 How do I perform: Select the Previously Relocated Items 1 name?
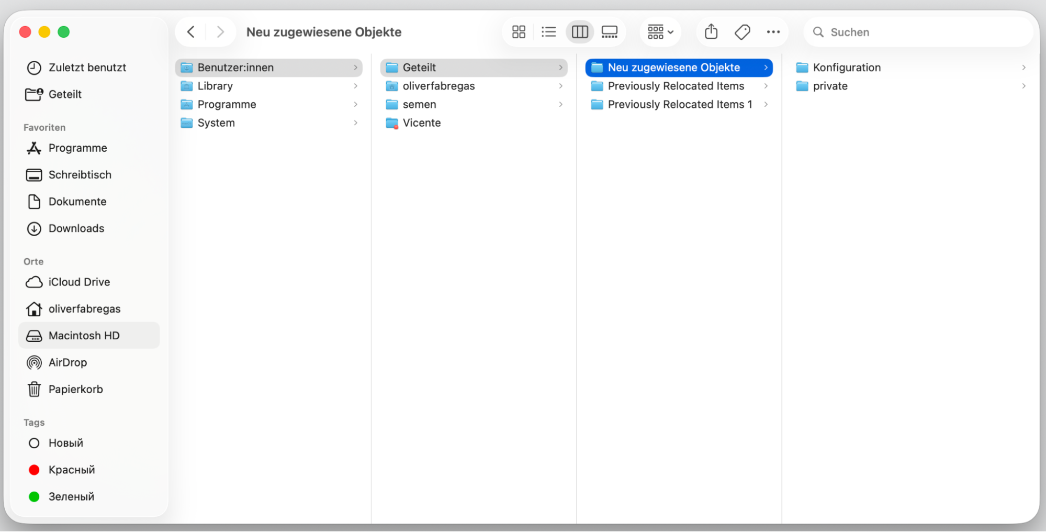tap(680, 104)
